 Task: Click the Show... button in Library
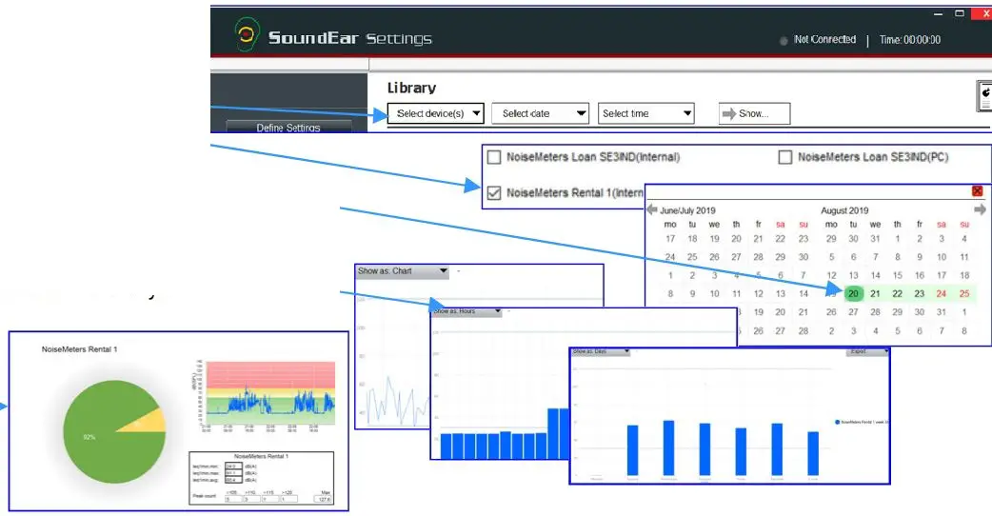(x=754, y=114)
